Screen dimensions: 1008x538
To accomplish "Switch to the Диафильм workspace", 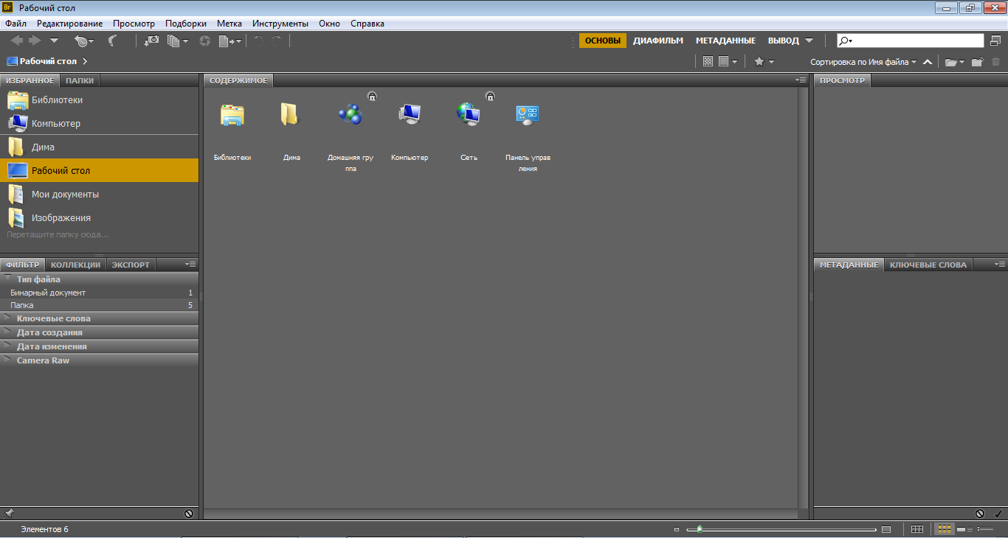I will (x=657, y=41).
